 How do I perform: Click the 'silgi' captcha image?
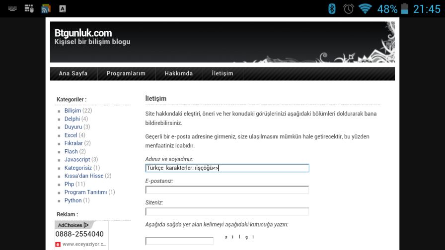coord(239,237)
